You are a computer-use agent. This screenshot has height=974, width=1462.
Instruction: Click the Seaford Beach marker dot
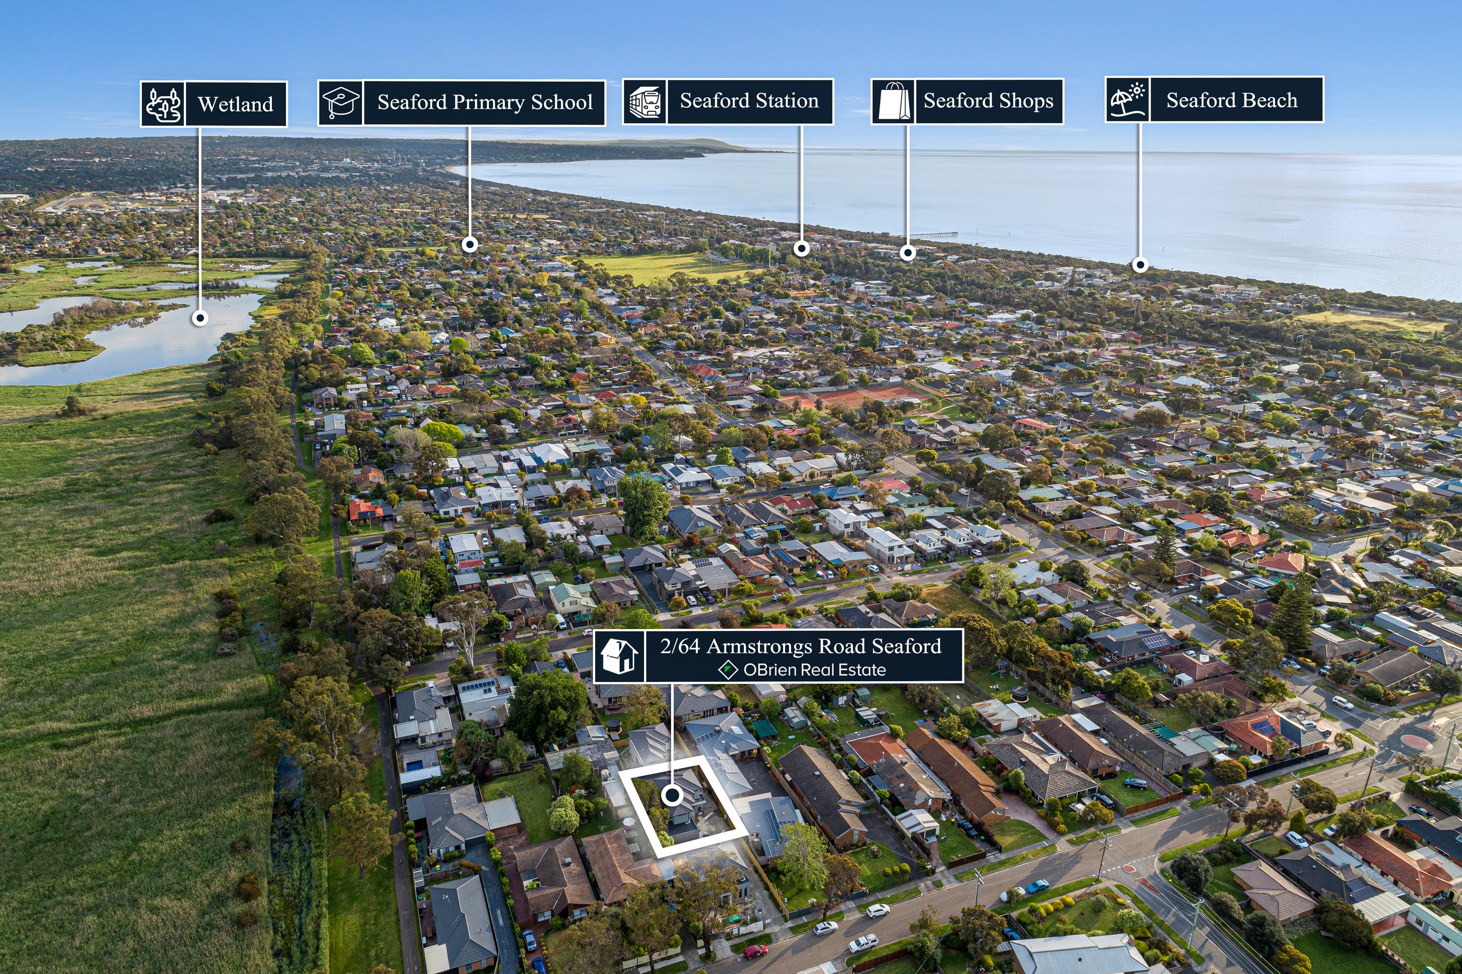pyautogui.click(x=1140, y=265)
